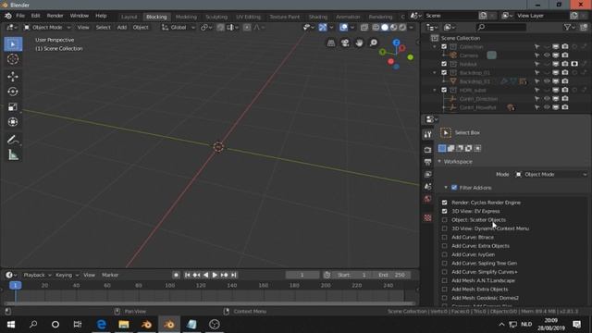Viewport: 592px width, 333px height.
Task: Open Keying dropdown in timeline
Action: 67,275
